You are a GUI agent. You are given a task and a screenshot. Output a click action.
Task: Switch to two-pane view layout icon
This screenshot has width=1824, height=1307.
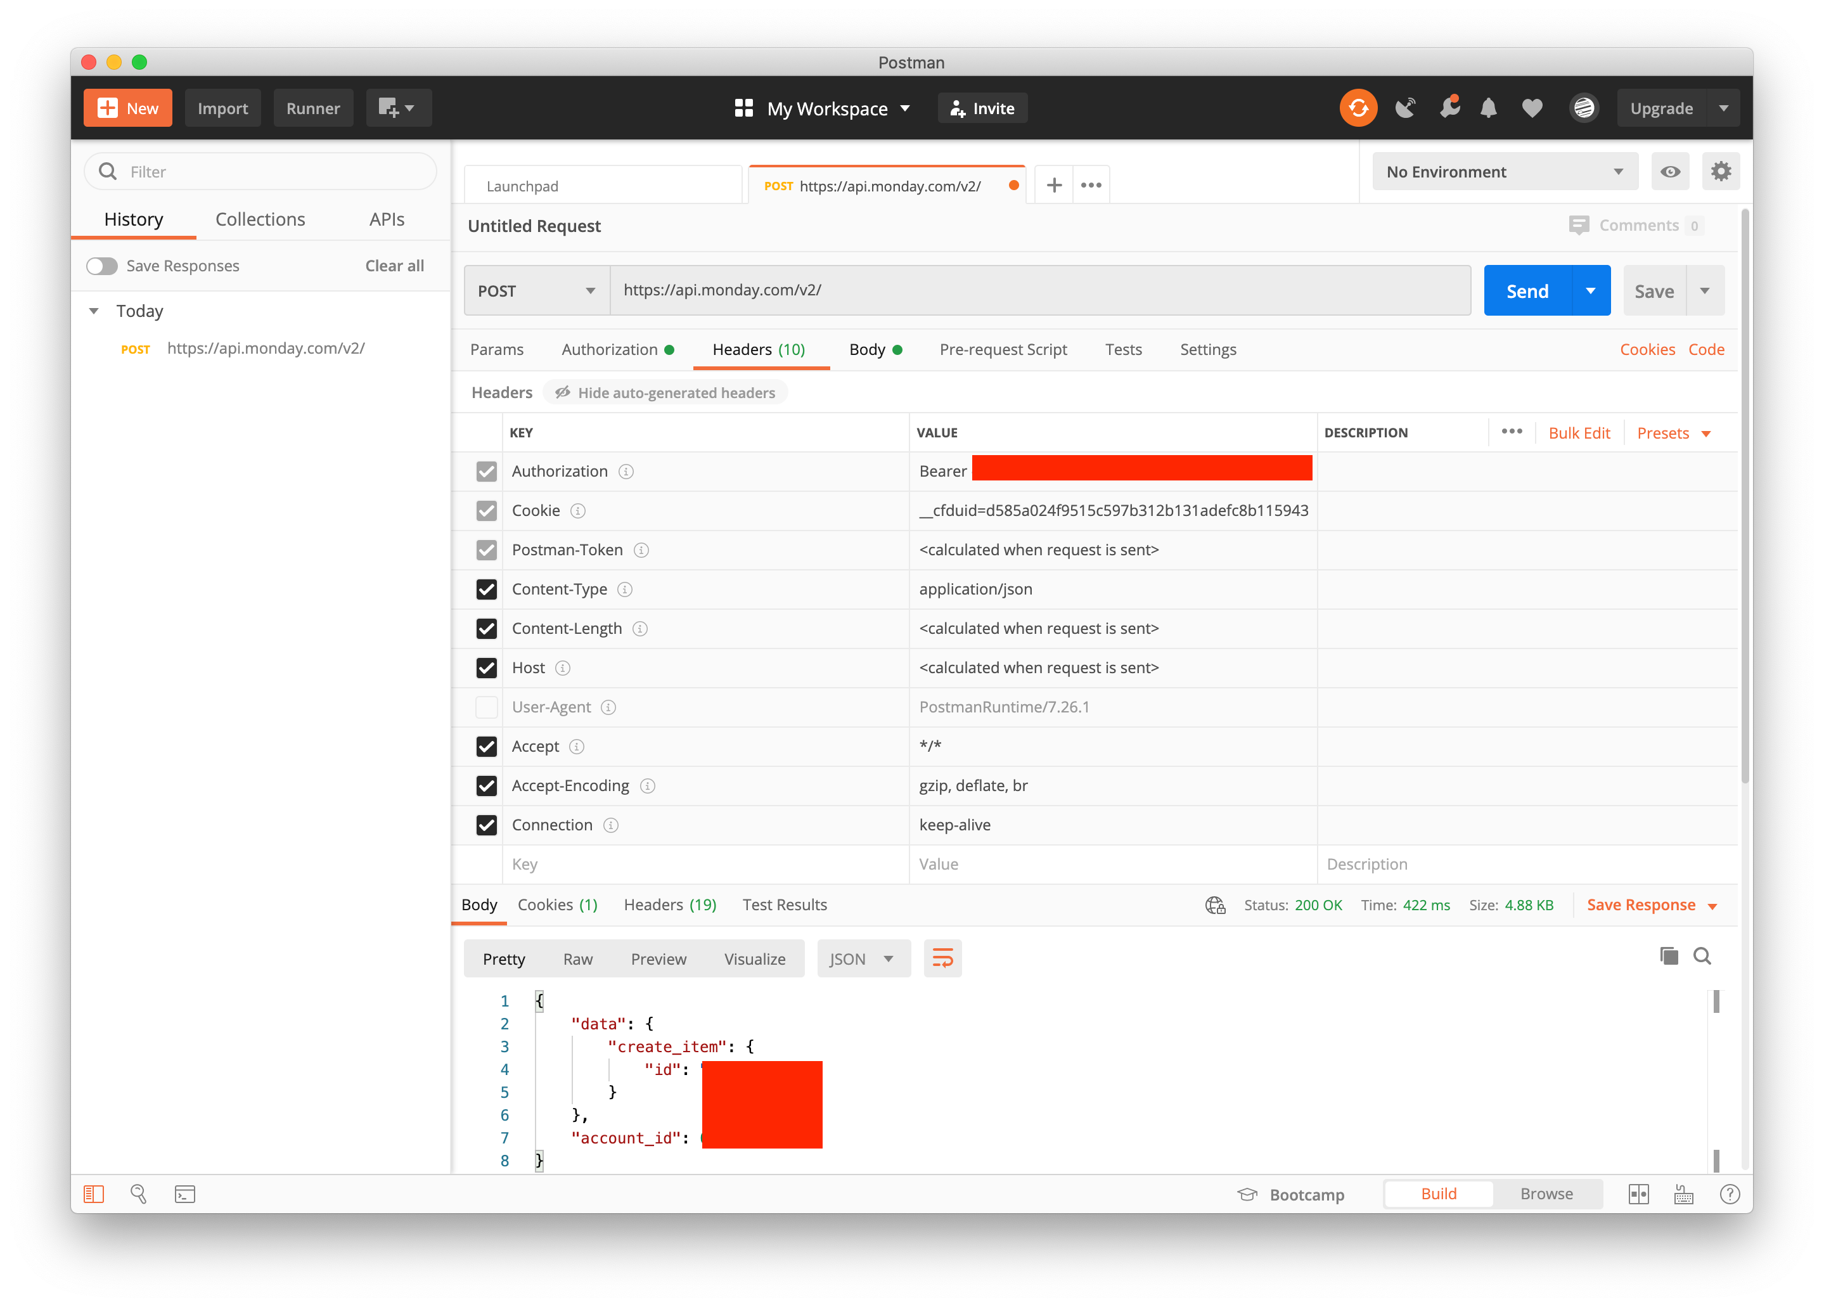(1638, 1195)
